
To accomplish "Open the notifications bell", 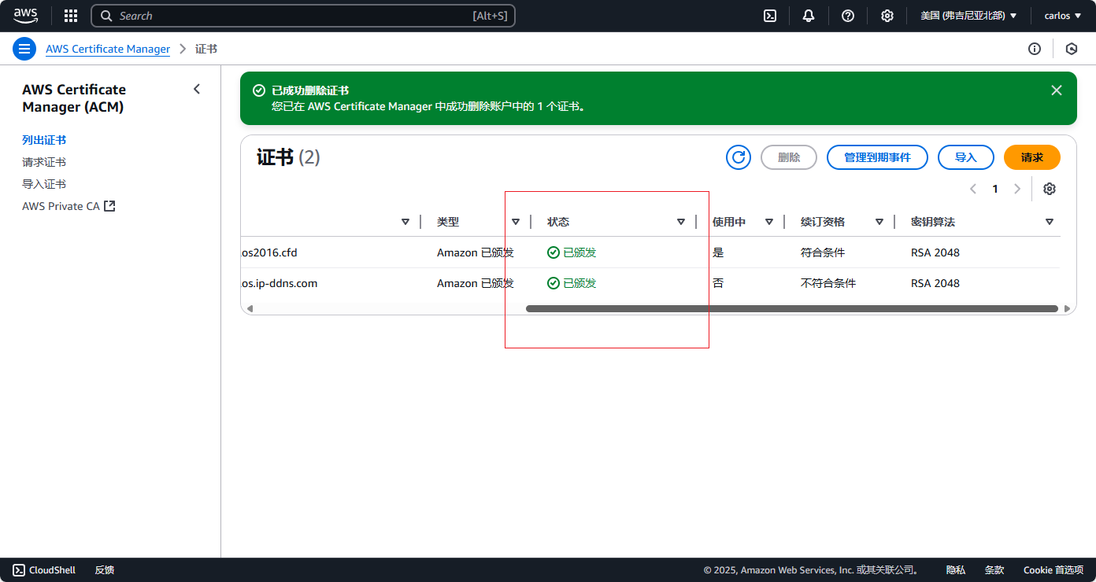I will coord(809,16).
